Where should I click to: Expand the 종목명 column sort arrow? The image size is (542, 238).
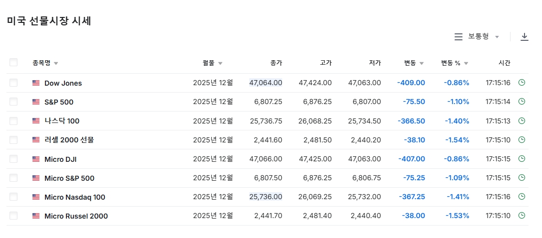(x=56, y=63)
